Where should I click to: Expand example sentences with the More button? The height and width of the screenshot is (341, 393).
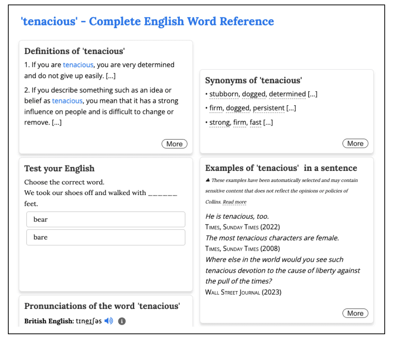pyautogui.click(x=355, y=313)
